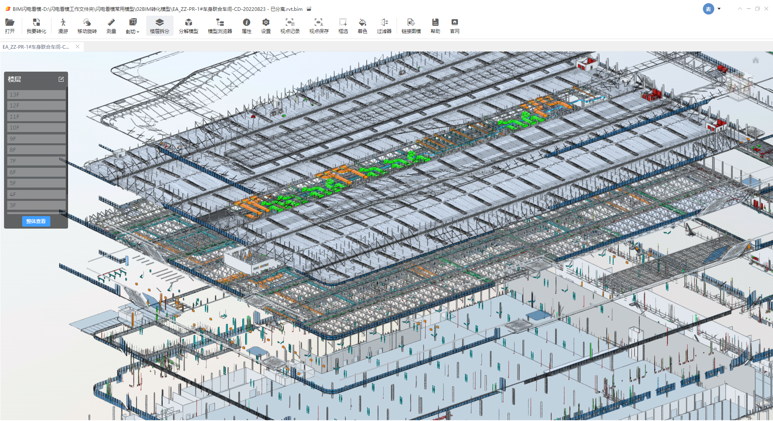
Task: Expand the account dropdown arrow
Action: point(719,9)
